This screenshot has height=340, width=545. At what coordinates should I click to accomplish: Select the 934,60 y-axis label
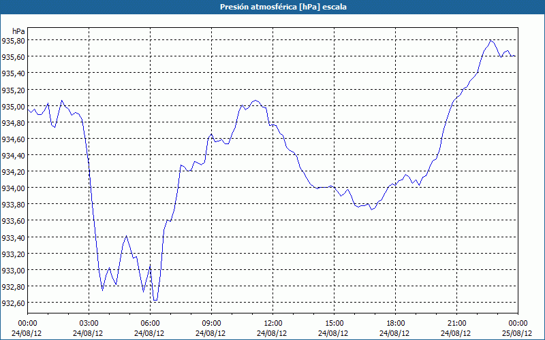pyautogui.click(x=13, y=139)
